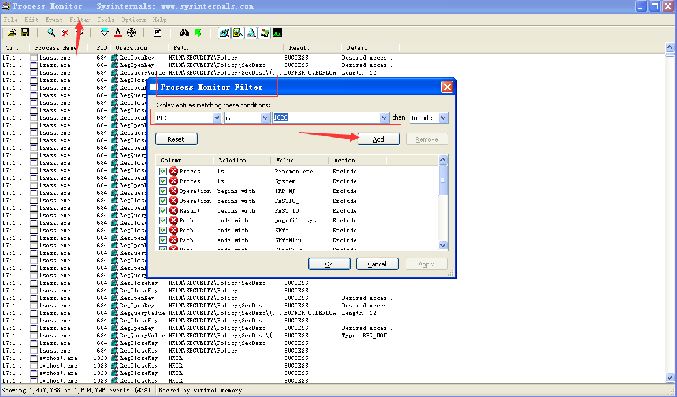Click the OK button in the filter dialog
The image size is (677, 397).
tap(329, 264)
